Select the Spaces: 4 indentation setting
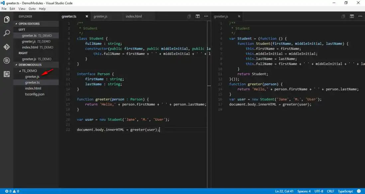Image resolution: width=365 pixels, height=194 pixels. click(x=304, y=191)
